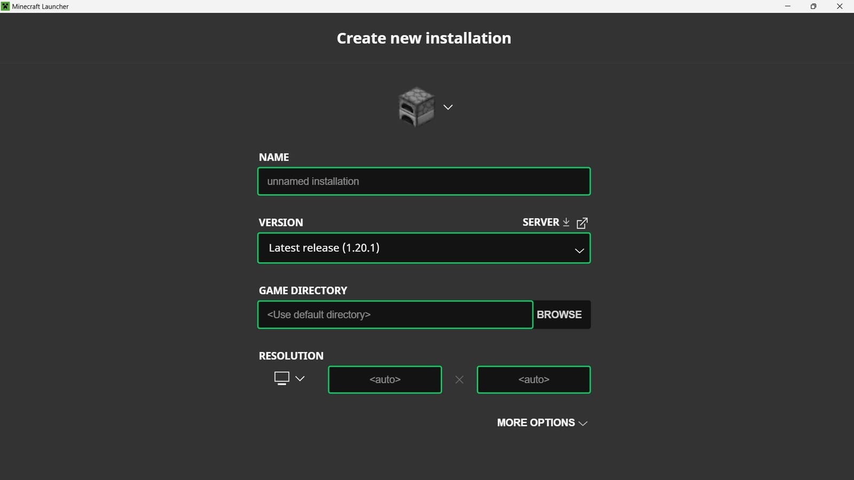Focus the resolution height auto field
854x480 pixels.
point(533,379)
